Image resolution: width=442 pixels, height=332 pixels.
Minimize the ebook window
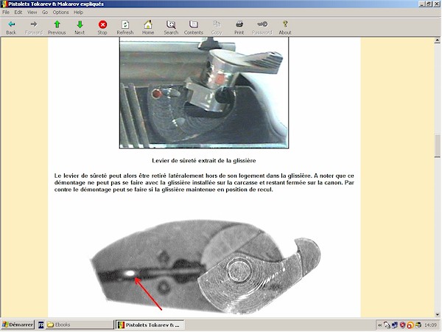421,4
